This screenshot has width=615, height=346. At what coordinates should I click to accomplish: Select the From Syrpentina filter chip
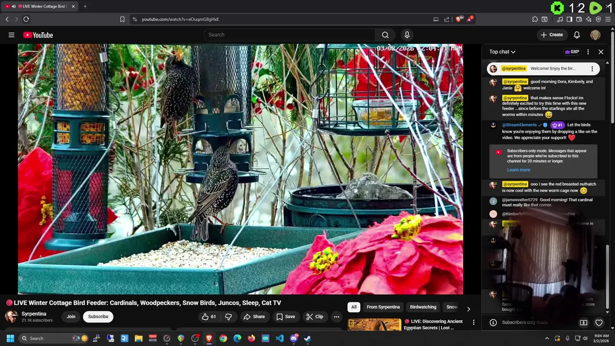[x=383, y=307]
